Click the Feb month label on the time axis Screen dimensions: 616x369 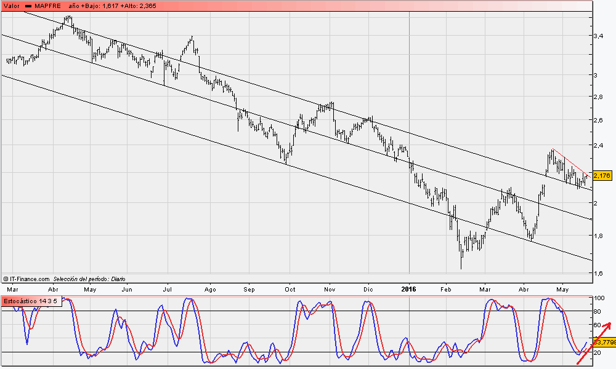click(446, 288)
